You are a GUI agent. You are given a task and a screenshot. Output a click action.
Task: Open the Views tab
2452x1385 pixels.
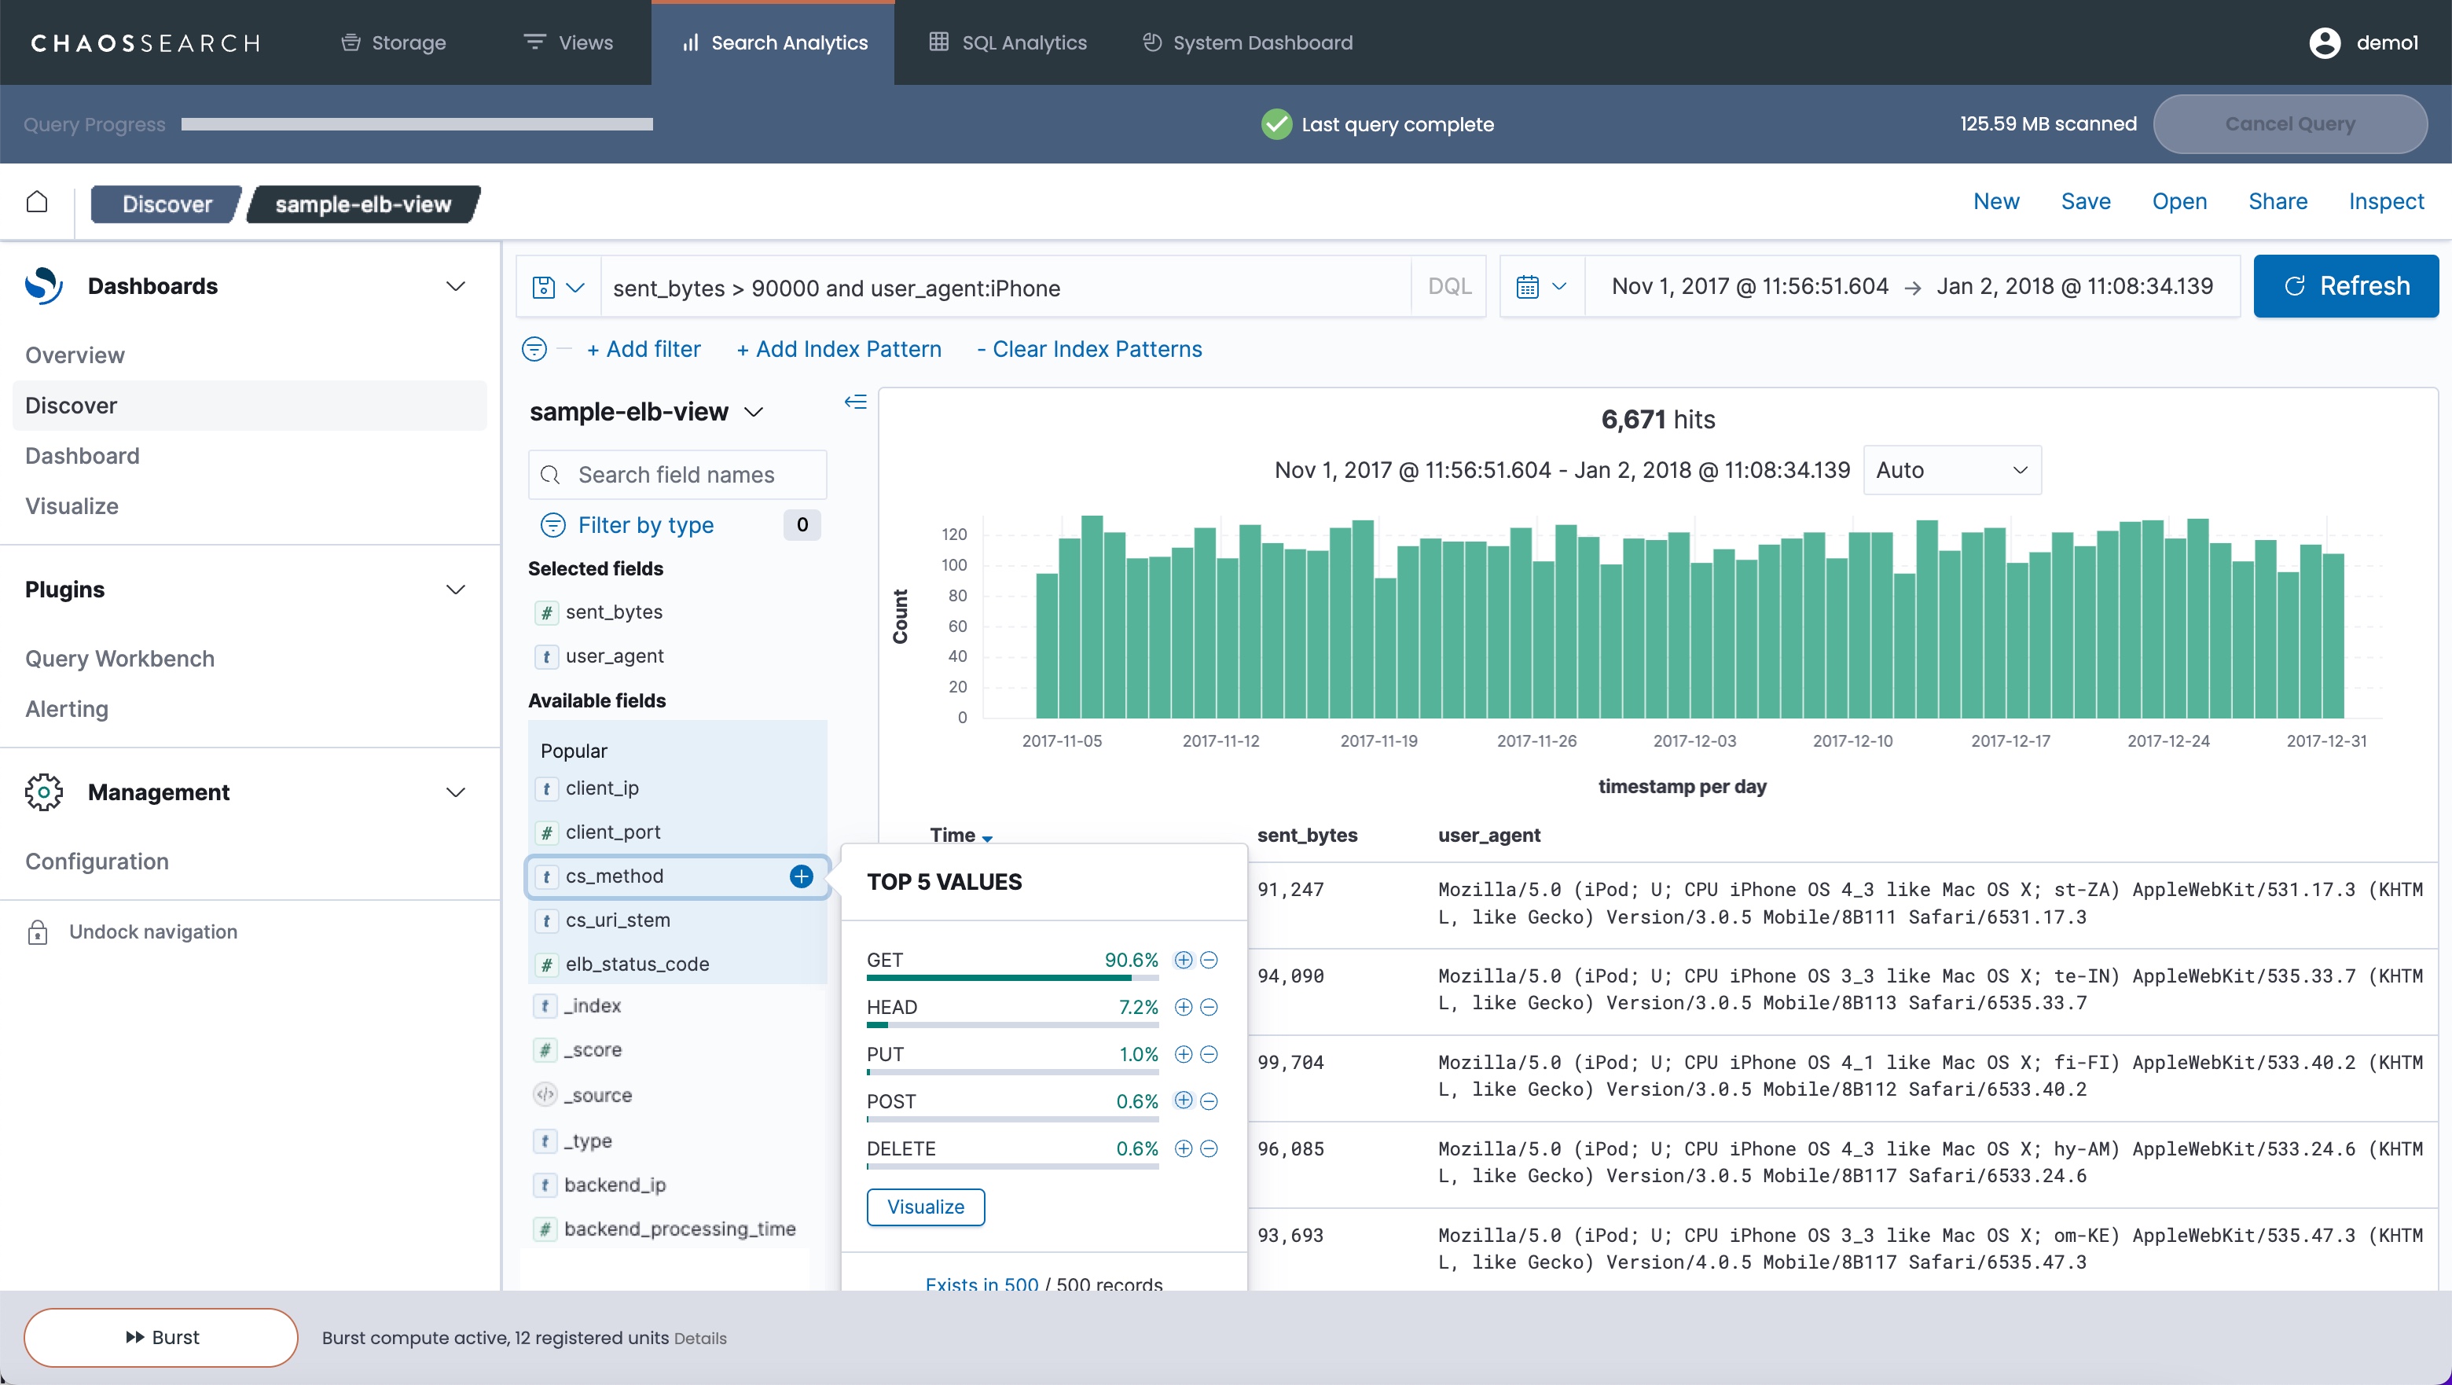568,42
